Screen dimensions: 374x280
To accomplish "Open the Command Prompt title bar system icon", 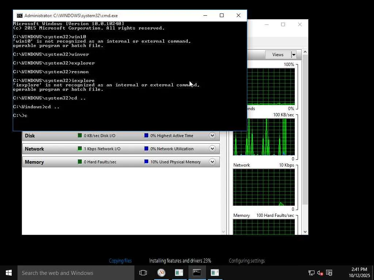I will click(20, 16).
